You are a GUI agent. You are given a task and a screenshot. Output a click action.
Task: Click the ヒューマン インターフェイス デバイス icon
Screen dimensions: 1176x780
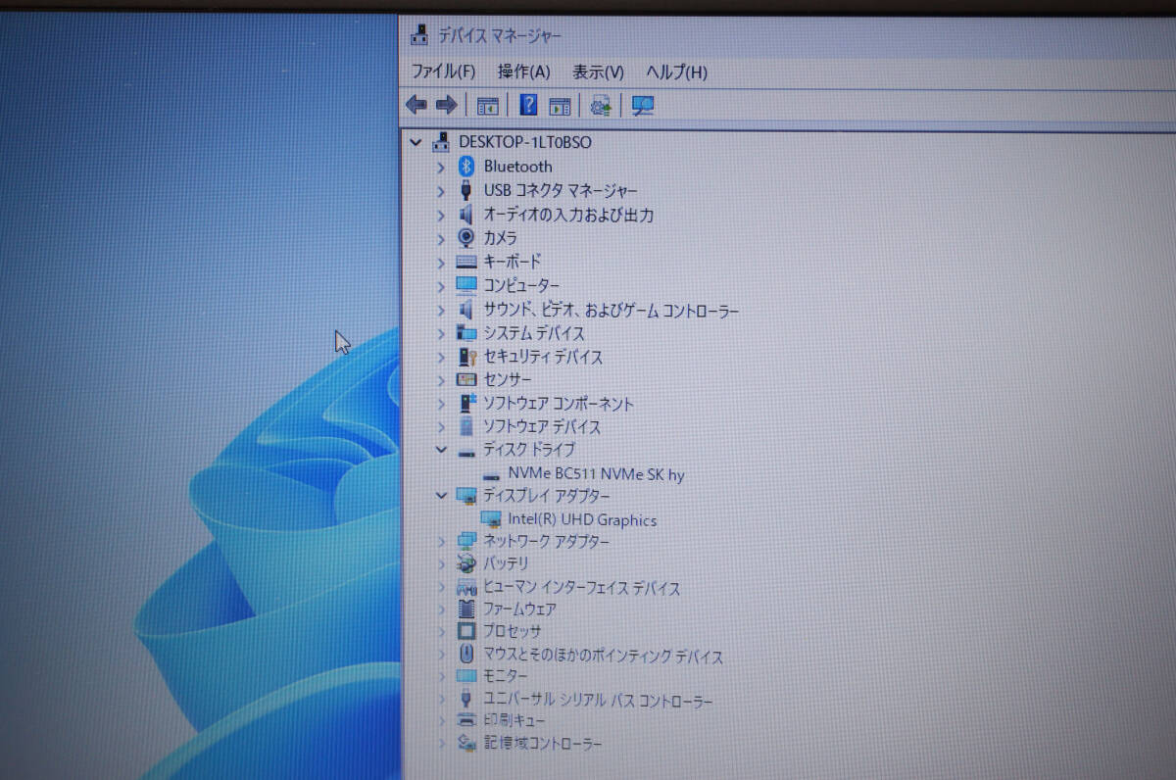coord(466,588)
